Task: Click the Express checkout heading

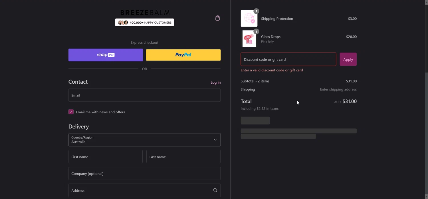Action: click(x=144, y=43)
